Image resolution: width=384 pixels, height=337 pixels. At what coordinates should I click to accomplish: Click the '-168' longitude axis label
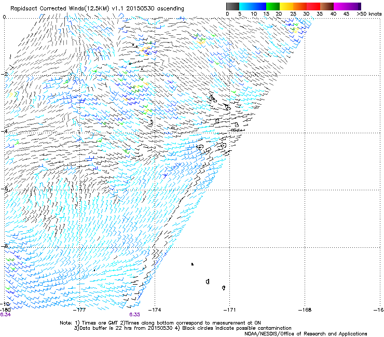click(305, 310)
